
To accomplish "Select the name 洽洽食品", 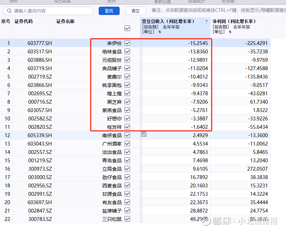I will (x=112, y=152).
